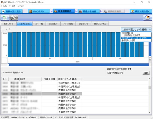Click table scrollbar up arrow
This screenshot has height=119, width=153.
[149, 79]
